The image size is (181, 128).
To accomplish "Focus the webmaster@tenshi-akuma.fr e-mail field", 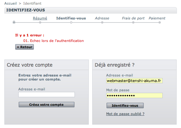I will (134, 81).
